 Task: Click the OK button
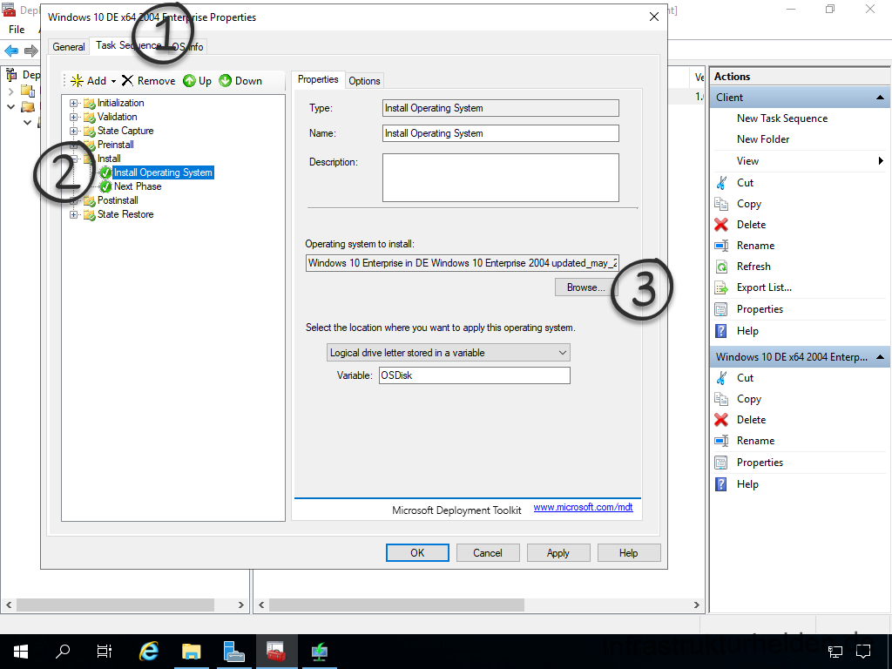pos(417,553)
